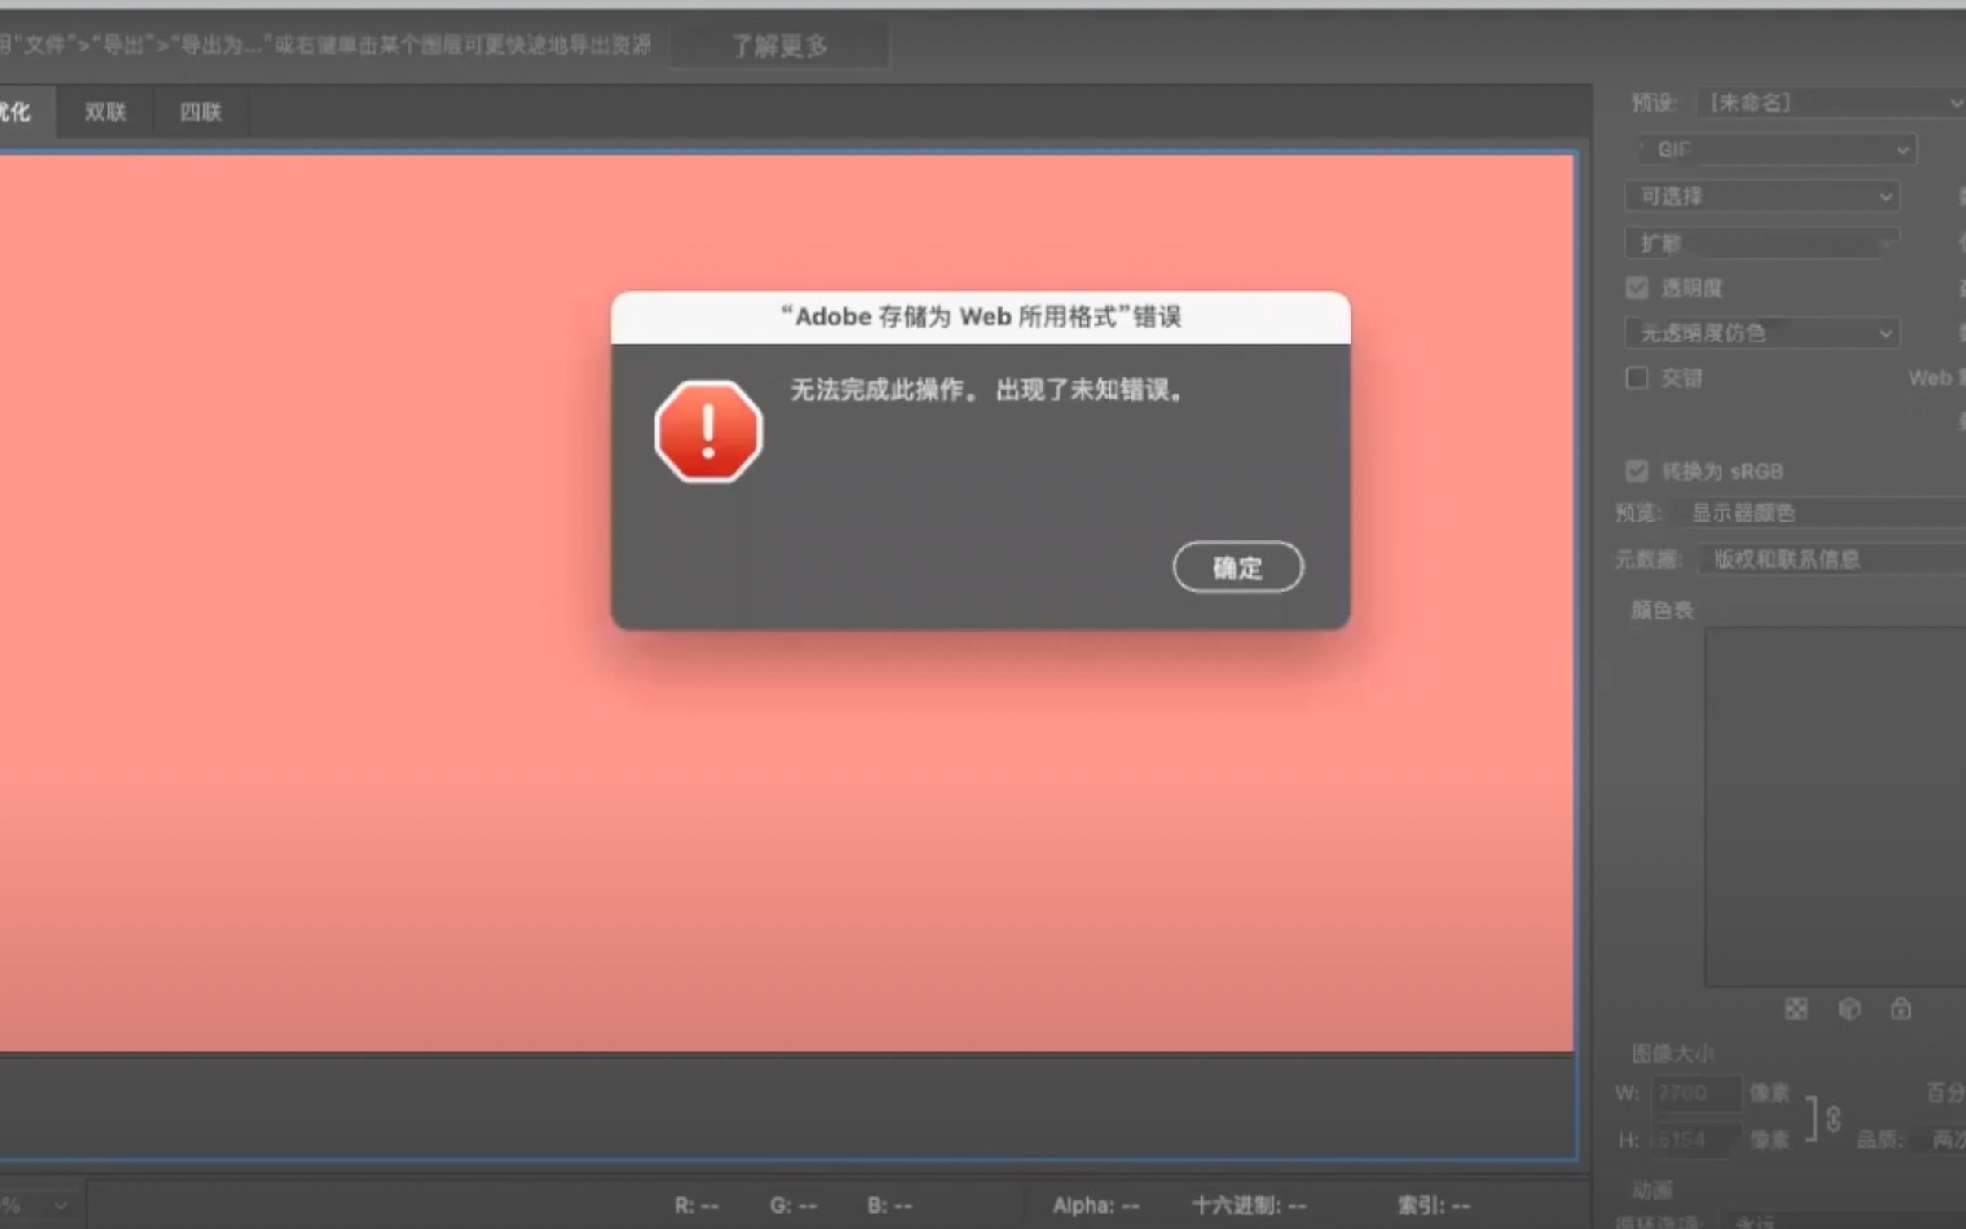
Task: Click the B: -- readout in status bar
Action: (x=890, y=1205)
